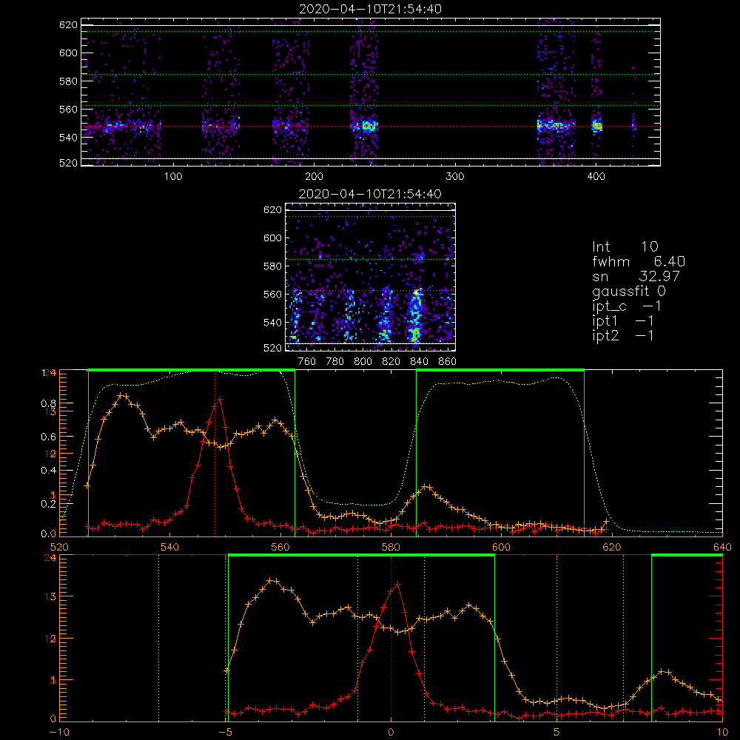
Task: Select the 'ipt_c -1' value line
Action: click(627, 306)
